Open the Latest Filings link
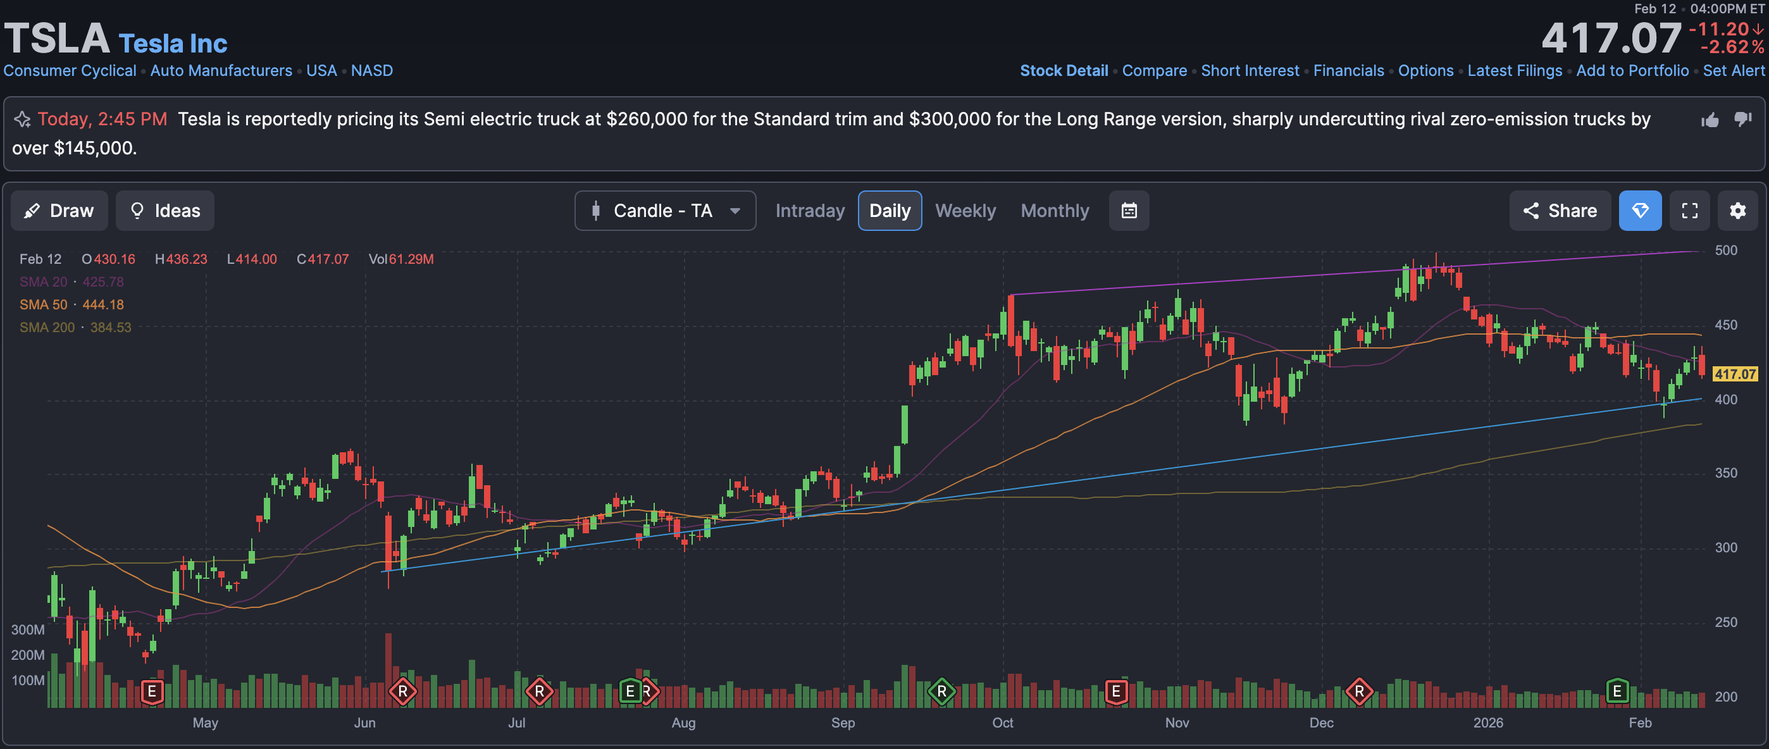 coord(1514,71)
